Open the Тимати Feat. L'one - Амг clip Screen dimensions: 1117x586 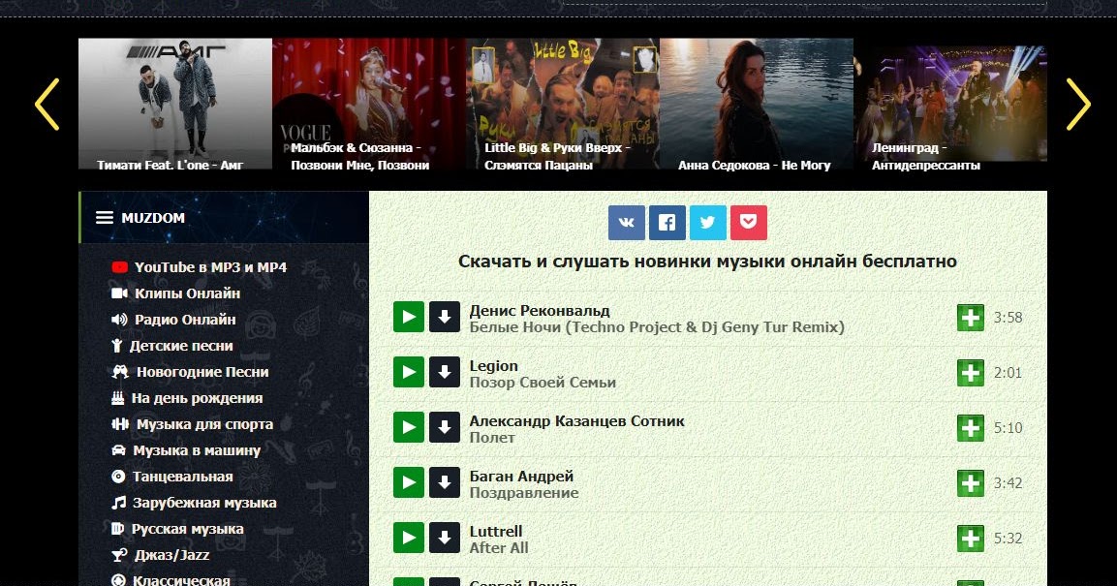coord(175,104)
